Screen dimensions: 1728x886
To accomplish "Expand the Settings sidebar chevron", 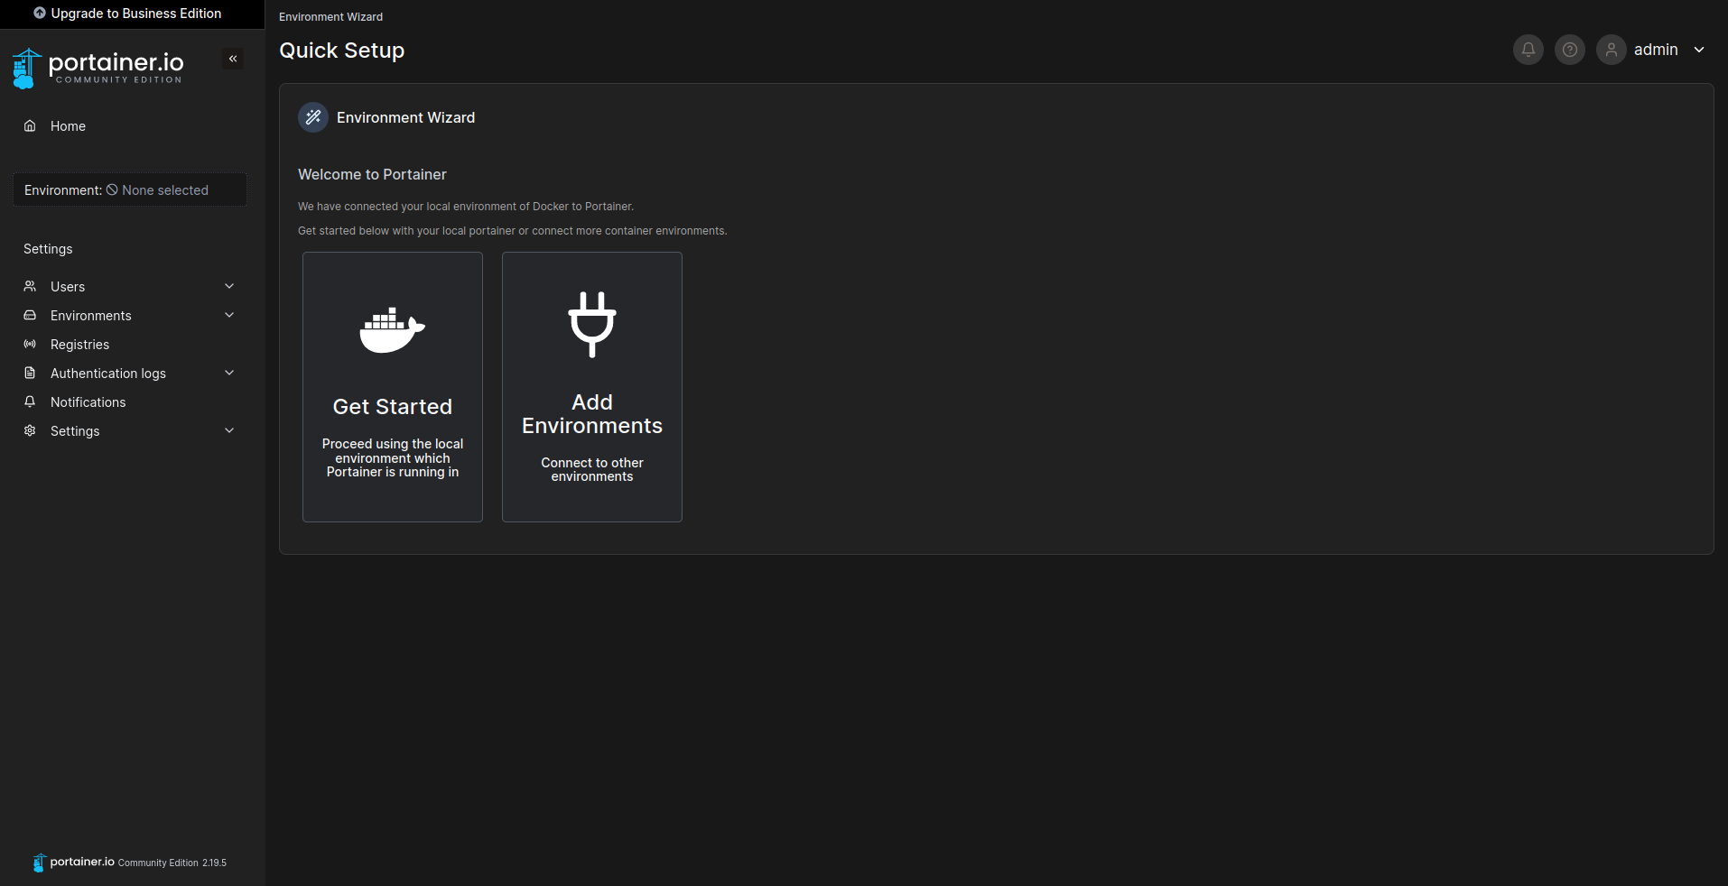I will (x=229, y=431).
